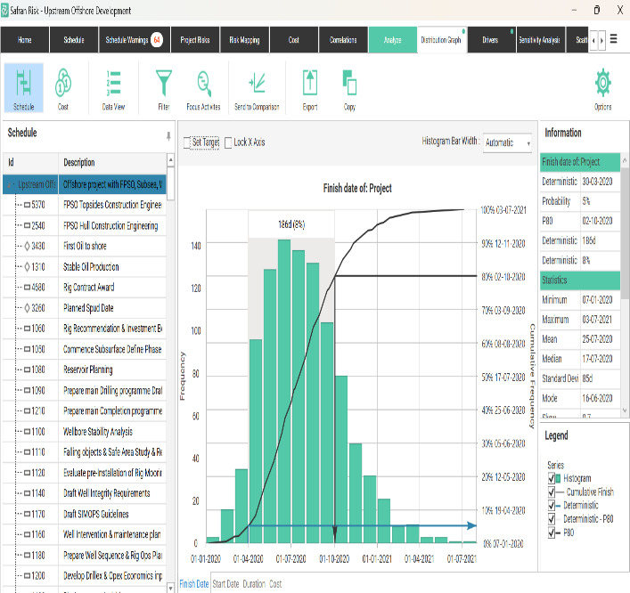Open the Analyze tab
Image resolution: width=630 pixels, height=593 pixels.
click(393, 40)
